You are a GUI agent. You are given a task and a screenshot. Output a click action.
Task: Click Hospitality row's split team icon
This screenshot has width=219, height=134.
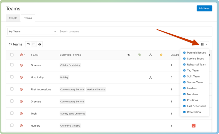click(x=150, y=78)
